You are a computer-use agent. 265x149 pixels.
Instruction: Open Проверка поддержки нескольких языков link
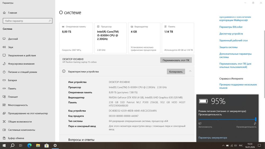tap(238, 86)
